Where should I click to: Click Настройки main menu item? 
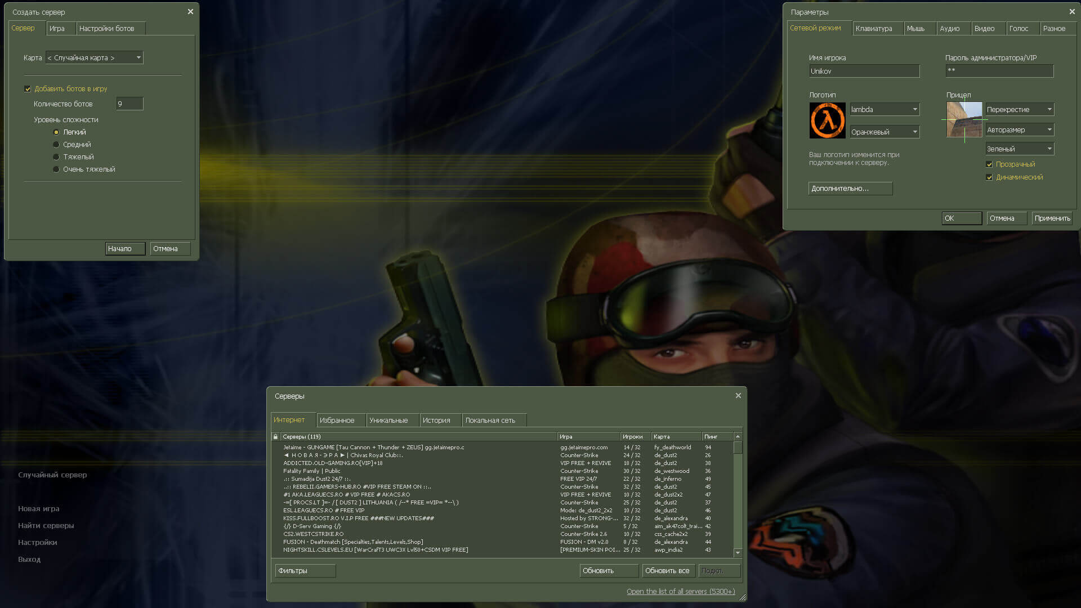pos(37,543)
